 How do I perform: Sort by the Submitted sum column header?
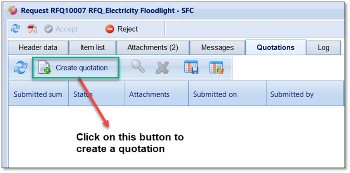coord(38,94)
